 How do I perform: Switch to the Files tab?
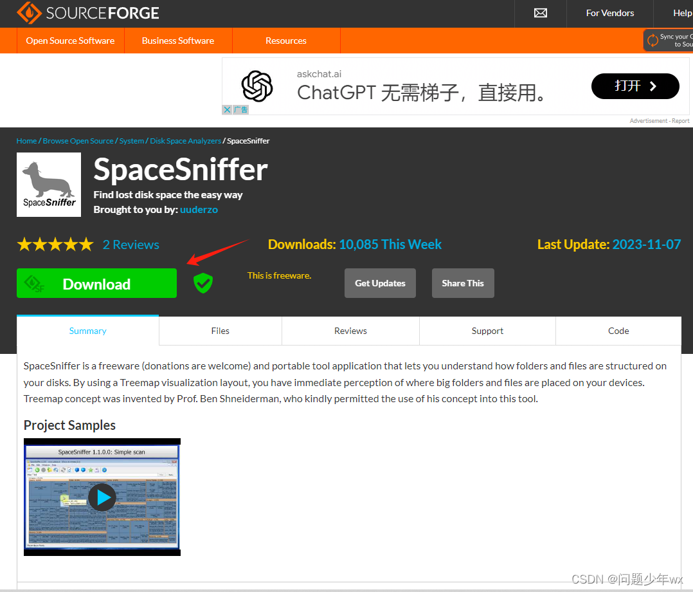pyautogui.click(x=220, y=331)
